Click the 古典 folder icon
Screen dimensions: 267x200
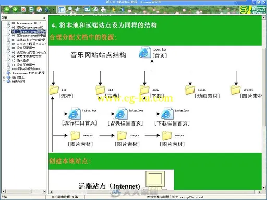click(x=101, y=90)
